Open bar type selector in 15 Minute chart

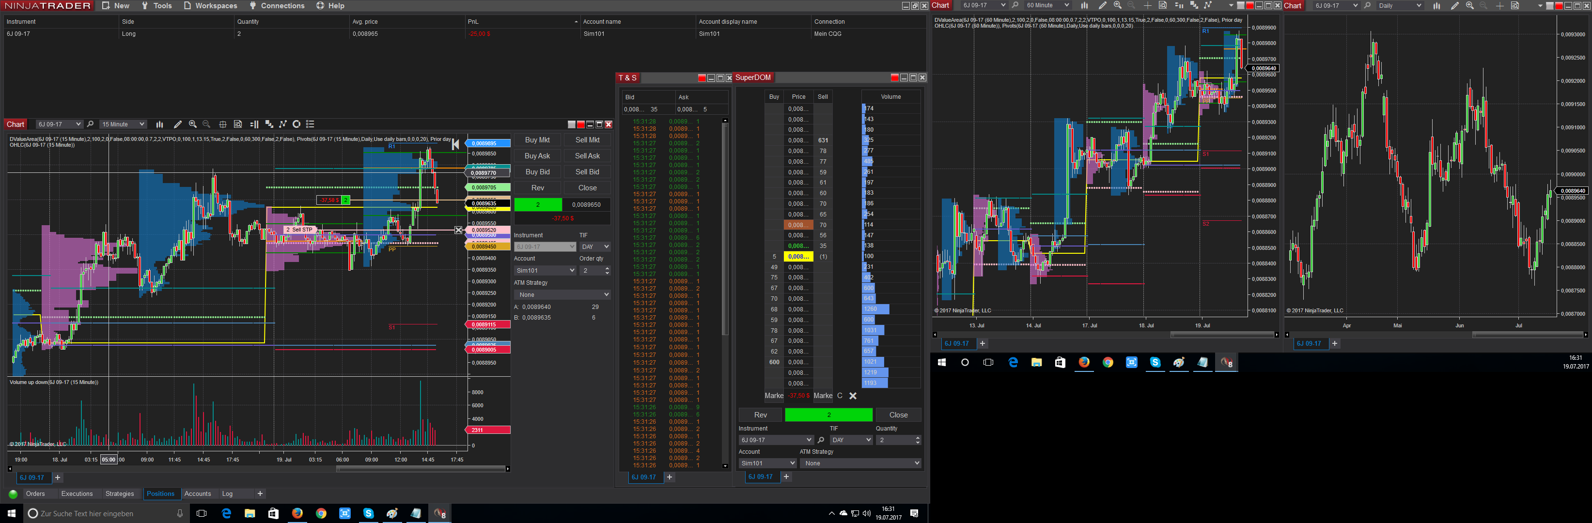coord(159,124)
